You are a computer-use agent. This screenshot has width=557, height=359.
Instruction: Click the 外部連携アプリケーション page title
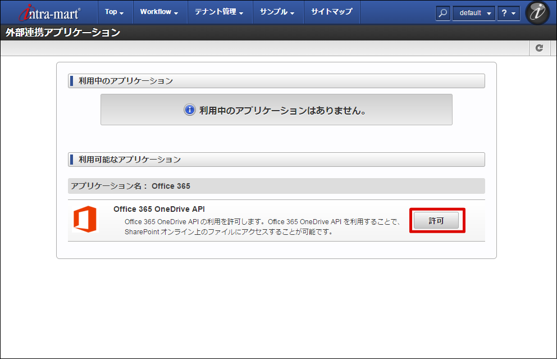pos(63,33)
